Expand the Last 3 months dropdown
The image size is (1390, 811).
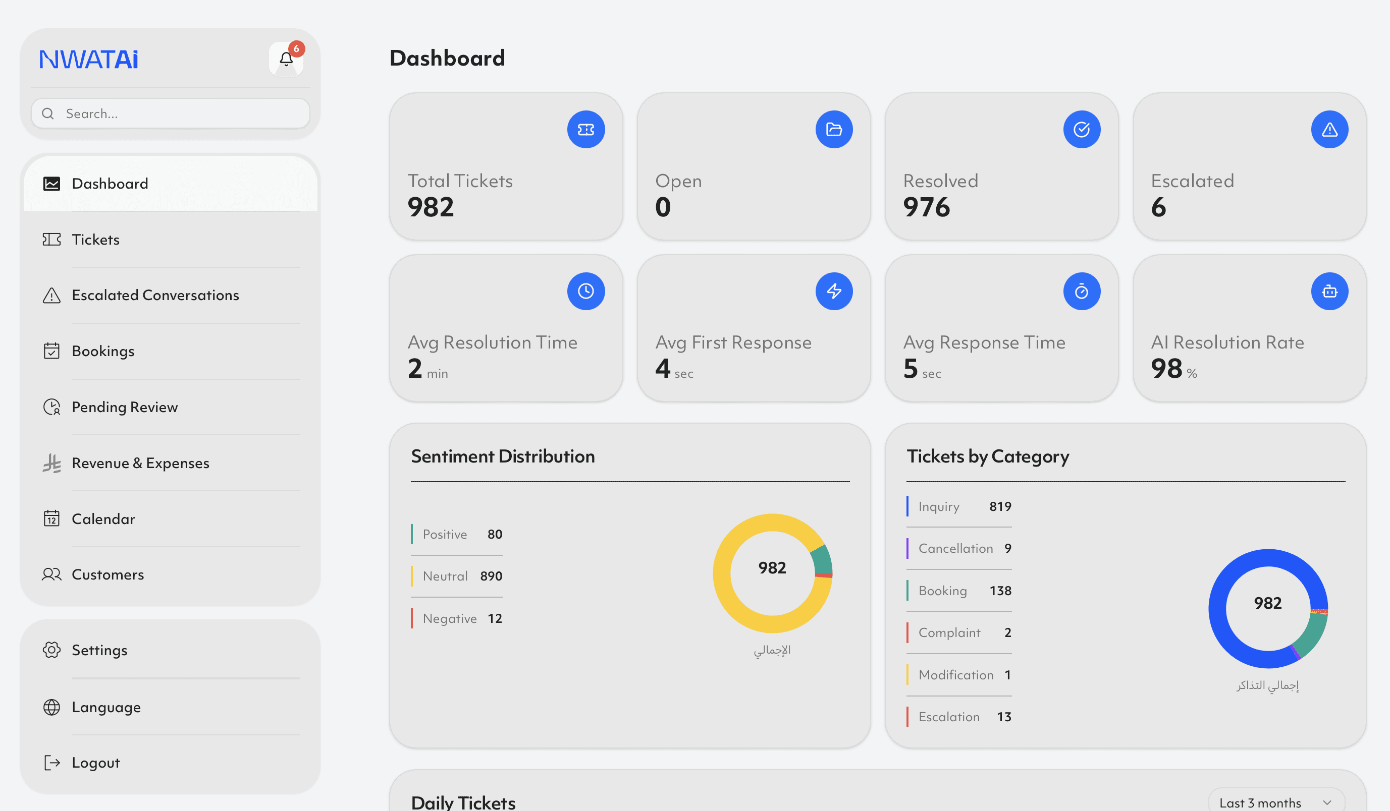click(1275, 802)
